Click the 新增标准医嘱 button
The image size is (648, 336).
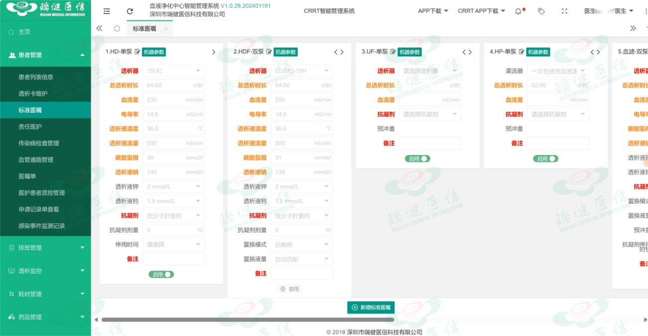pyautogui.click(x=371, y=308)
